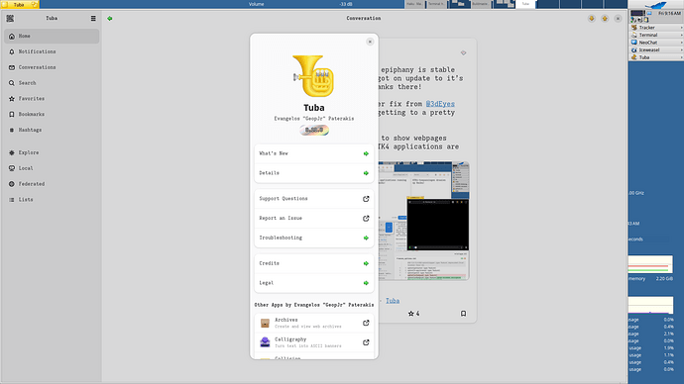Show Favorites in the sidebar
This screenshot has height=384, width=684.
(x=52, y=99)
